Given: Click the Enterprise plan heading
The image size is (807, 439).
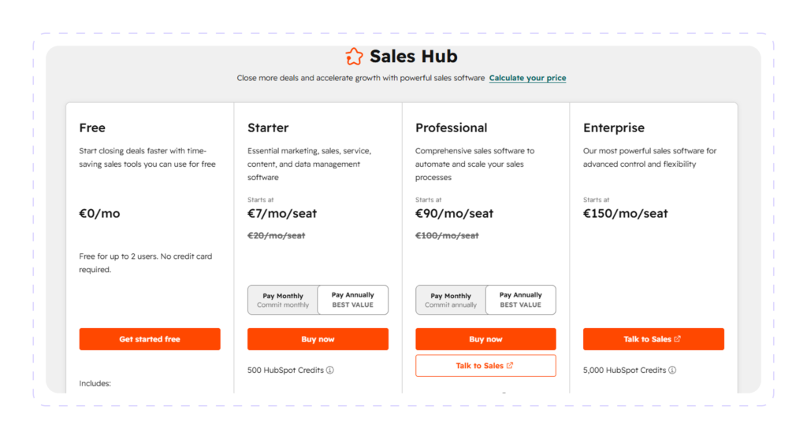Looking at the screenshot, I should tap(613, 127).
